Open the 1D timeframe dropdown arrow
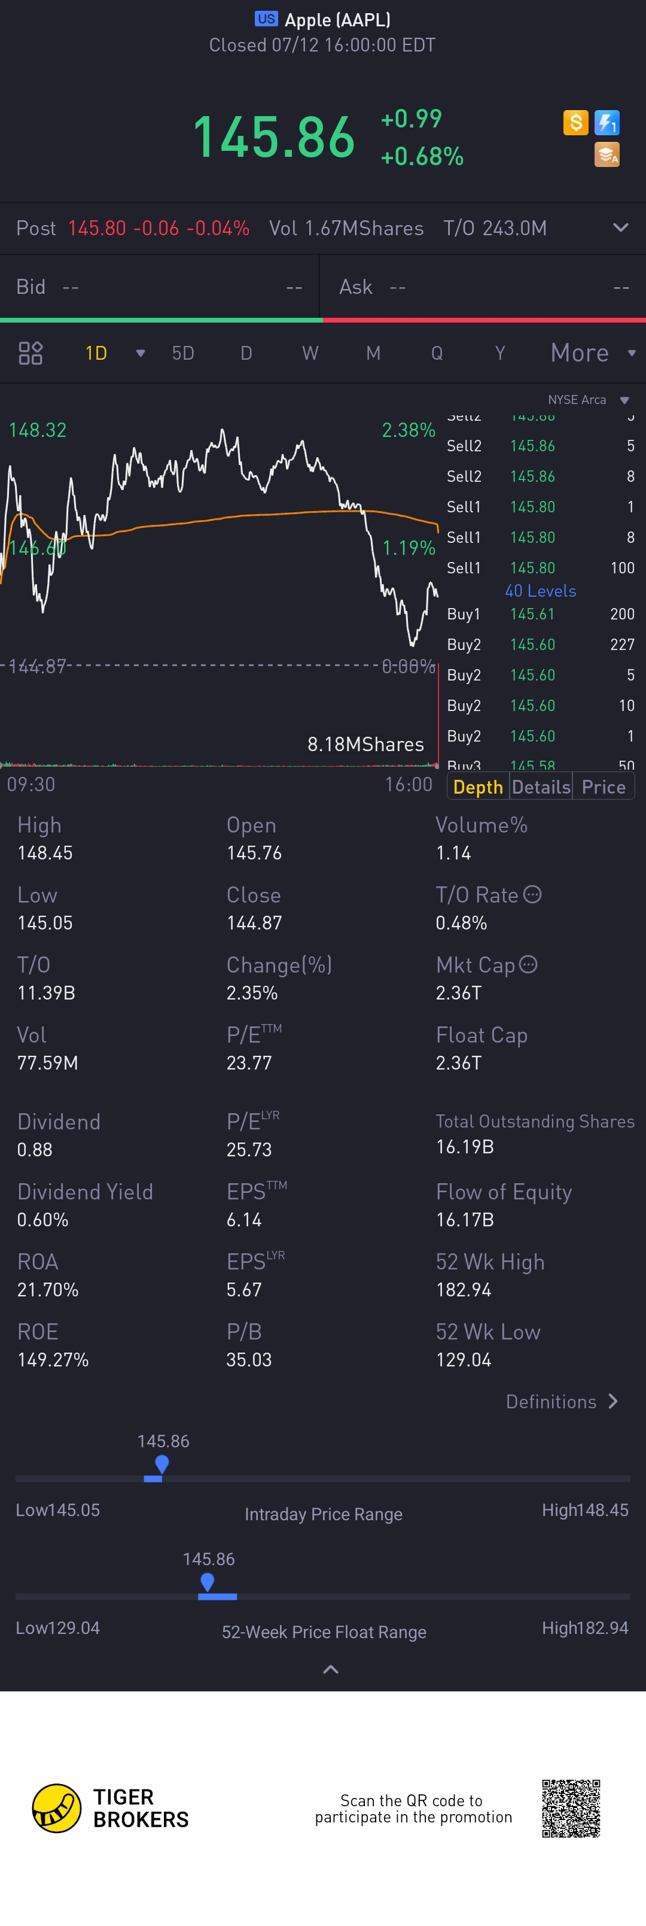Image resolution: width=646 pixels, height=1926 pixels. point(141,354)
